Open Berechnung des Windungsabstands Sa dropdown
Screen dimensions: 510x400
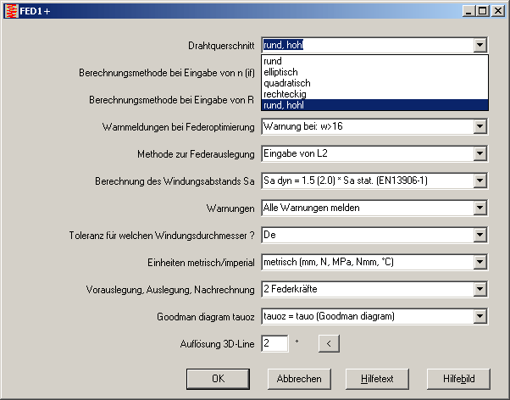480,181
